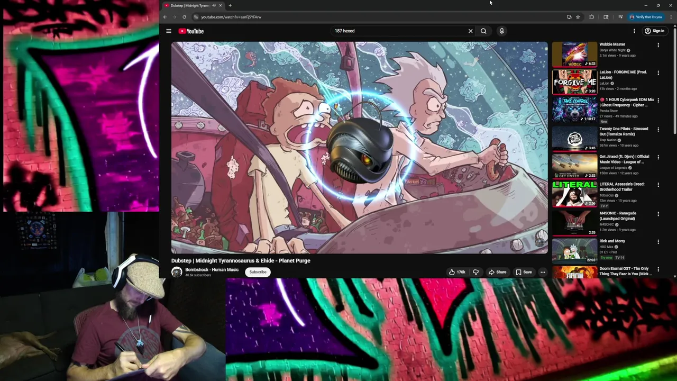Save the video to a playlist
Viewport: 677px width, 381px height.
524,272
